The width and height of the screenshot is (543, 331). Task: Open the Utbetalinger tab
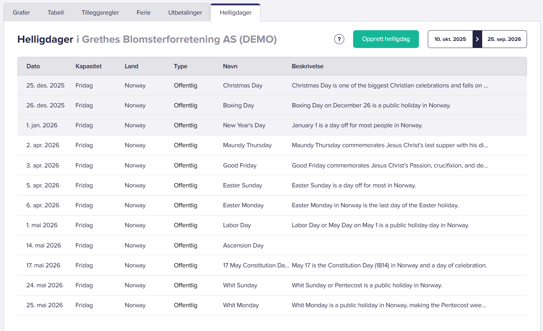pos(185,13)
